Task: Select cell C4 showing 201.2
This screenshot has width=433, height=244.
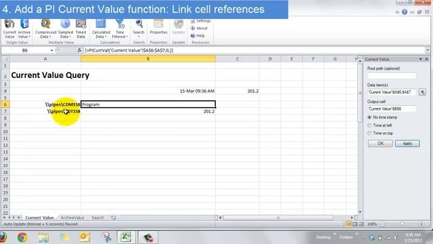Action: [x=237, y=91]
